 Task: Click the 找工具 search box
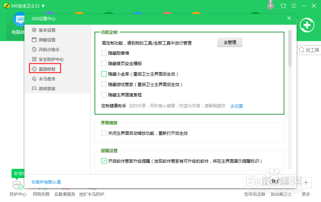309,50
